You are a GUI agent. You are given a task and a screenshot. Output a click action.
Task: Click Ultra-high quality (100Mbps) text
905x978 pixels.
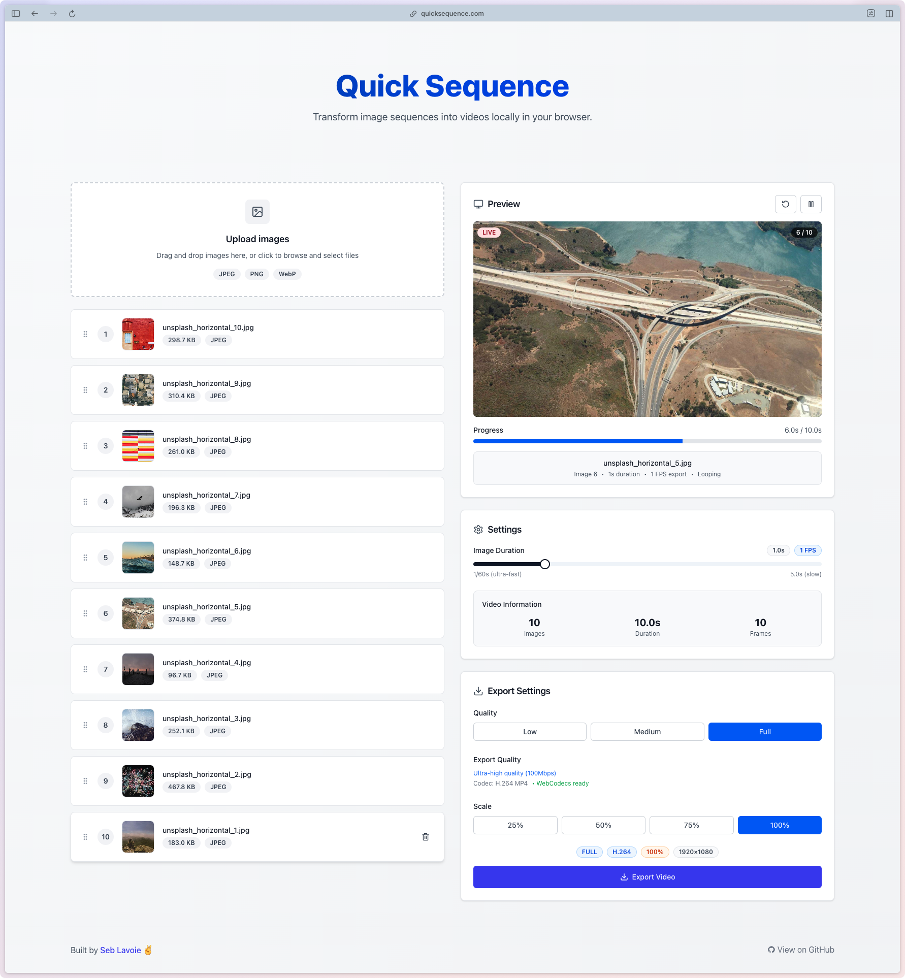(514, 773)
